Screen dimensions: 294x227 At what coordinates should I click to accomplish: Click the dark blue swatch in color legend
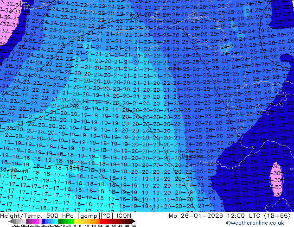(44, 221)
